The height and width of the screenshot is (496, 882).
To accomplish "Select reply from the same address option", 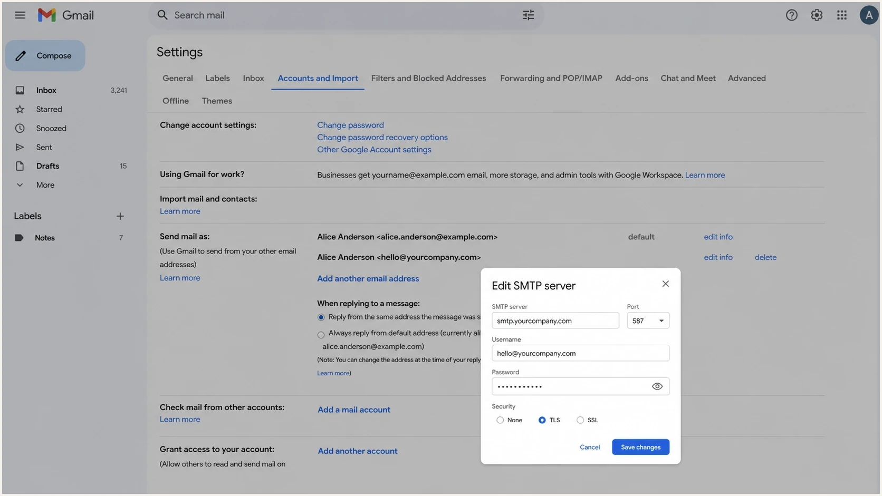I will pyautogui.click(x=321, y=317).
